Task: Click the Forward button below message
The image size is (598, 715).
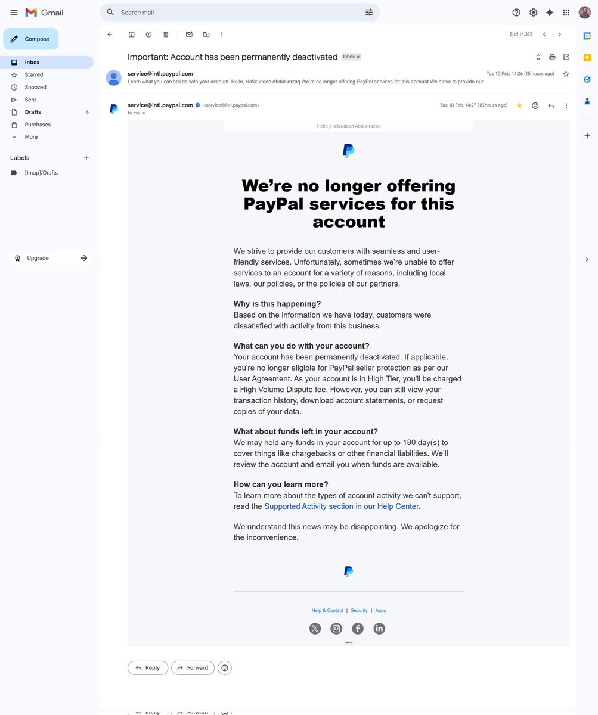Action: pyautogui.click(x=193, y=668)
